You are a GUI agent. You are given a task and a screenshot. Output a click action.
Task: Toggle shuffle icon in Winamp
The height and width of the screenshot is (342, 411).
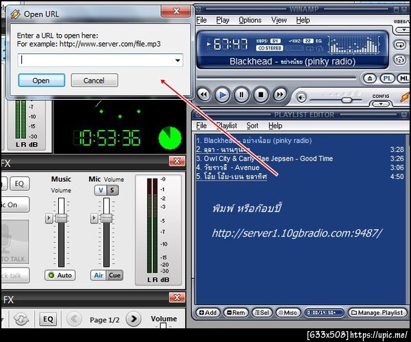400,60
